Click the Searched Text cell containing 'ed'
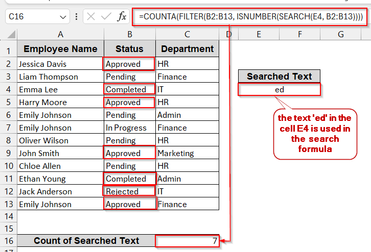 (279, 89)
